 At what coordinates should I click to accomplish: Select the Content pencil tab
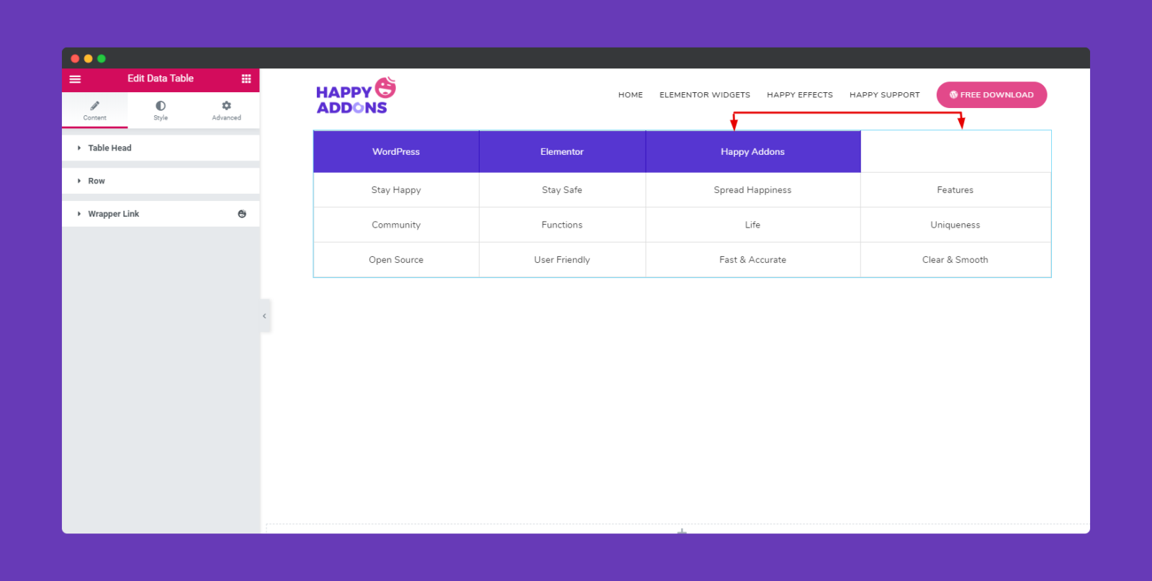click(x=95, y=110)
